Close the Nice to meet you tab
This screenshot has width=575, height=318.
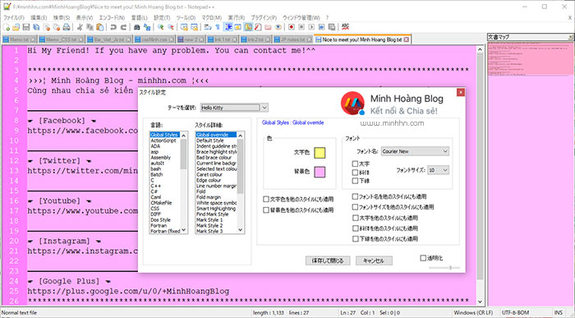tap(407, 39)
